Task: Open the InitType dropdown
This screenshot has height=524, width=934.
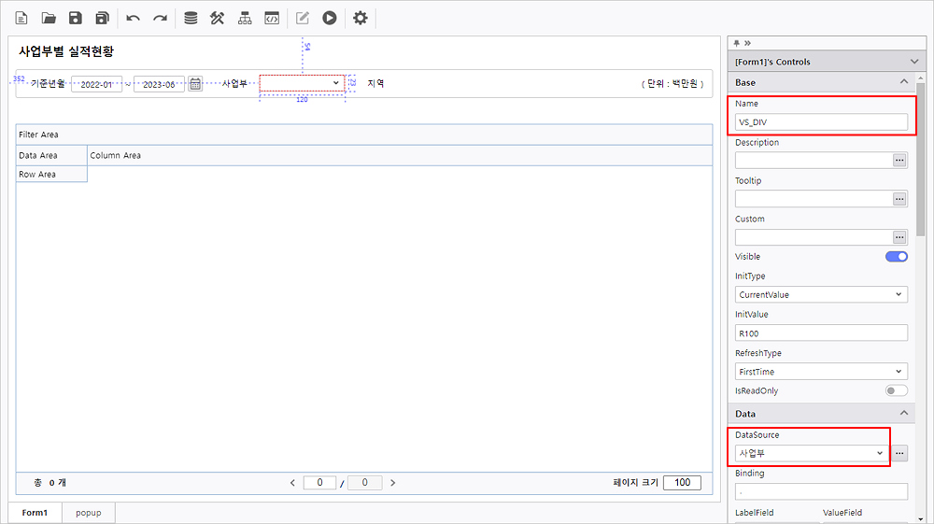Action: tap(821, 294)
